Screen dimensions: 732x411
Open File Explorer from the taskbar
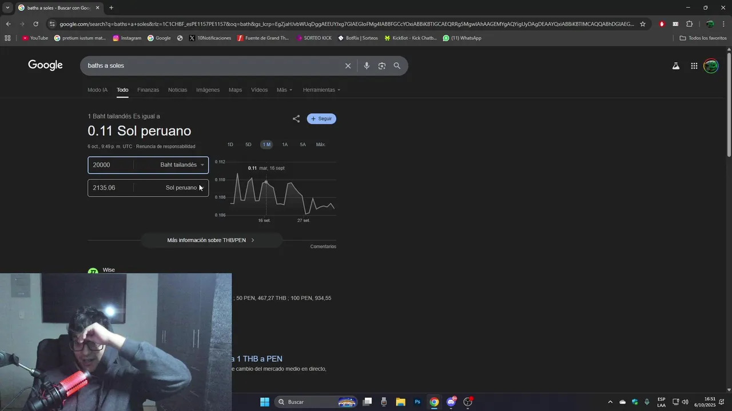coord(400,402)
